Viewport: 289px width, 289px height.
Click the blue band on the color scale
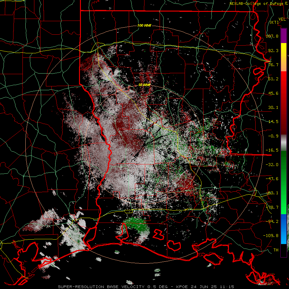point(284,229)
